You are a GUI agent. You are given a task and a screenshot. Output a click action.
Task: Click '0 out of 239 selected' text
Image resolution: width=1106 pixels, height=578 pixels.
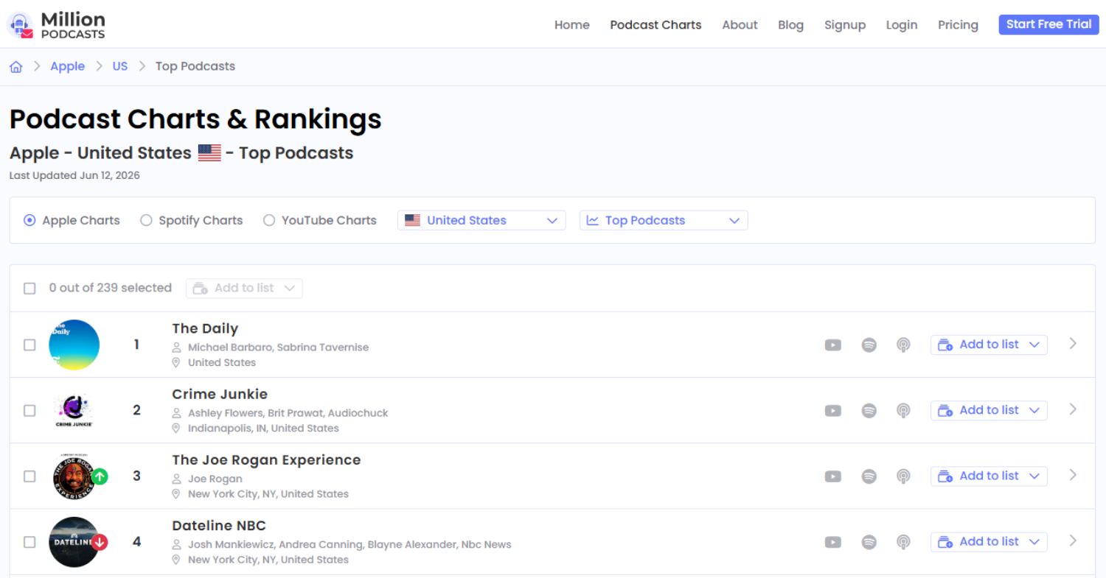pyautogui.click(x=110, y=288)
